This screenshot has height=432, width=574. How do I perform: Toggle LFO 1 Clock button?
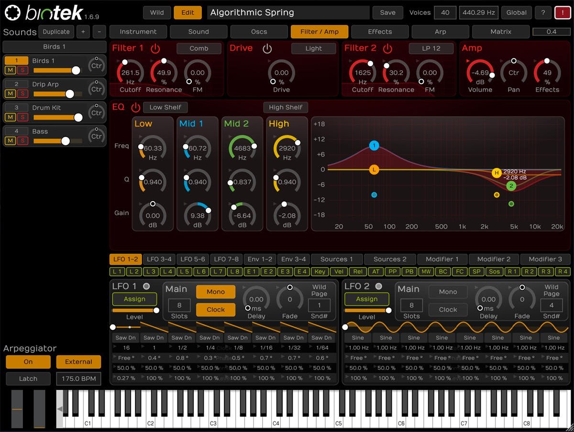(216, 310)
